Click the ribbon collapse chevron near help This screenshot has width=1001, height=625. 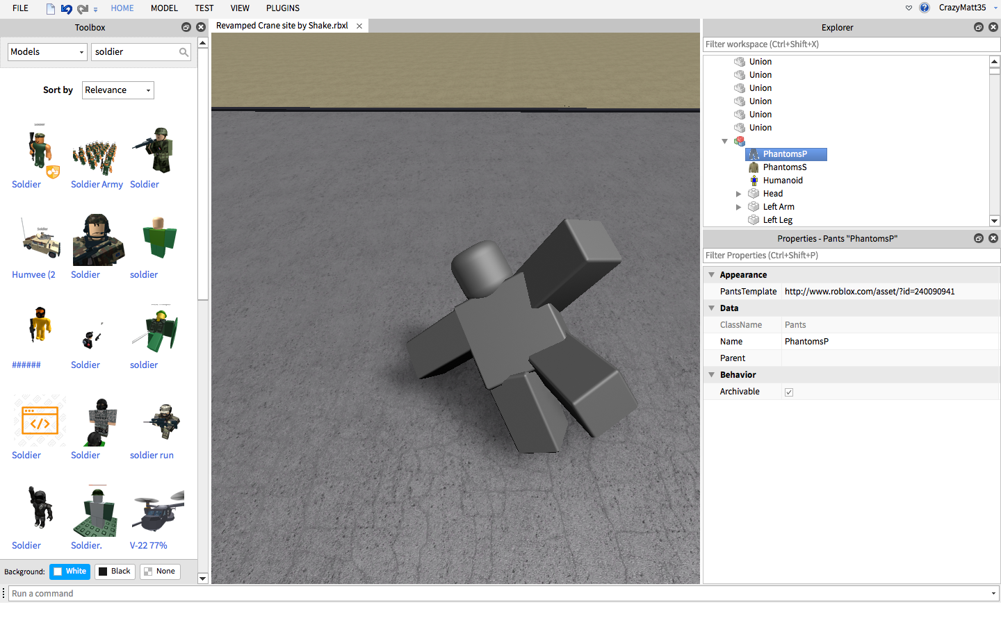tap(909, 8)
